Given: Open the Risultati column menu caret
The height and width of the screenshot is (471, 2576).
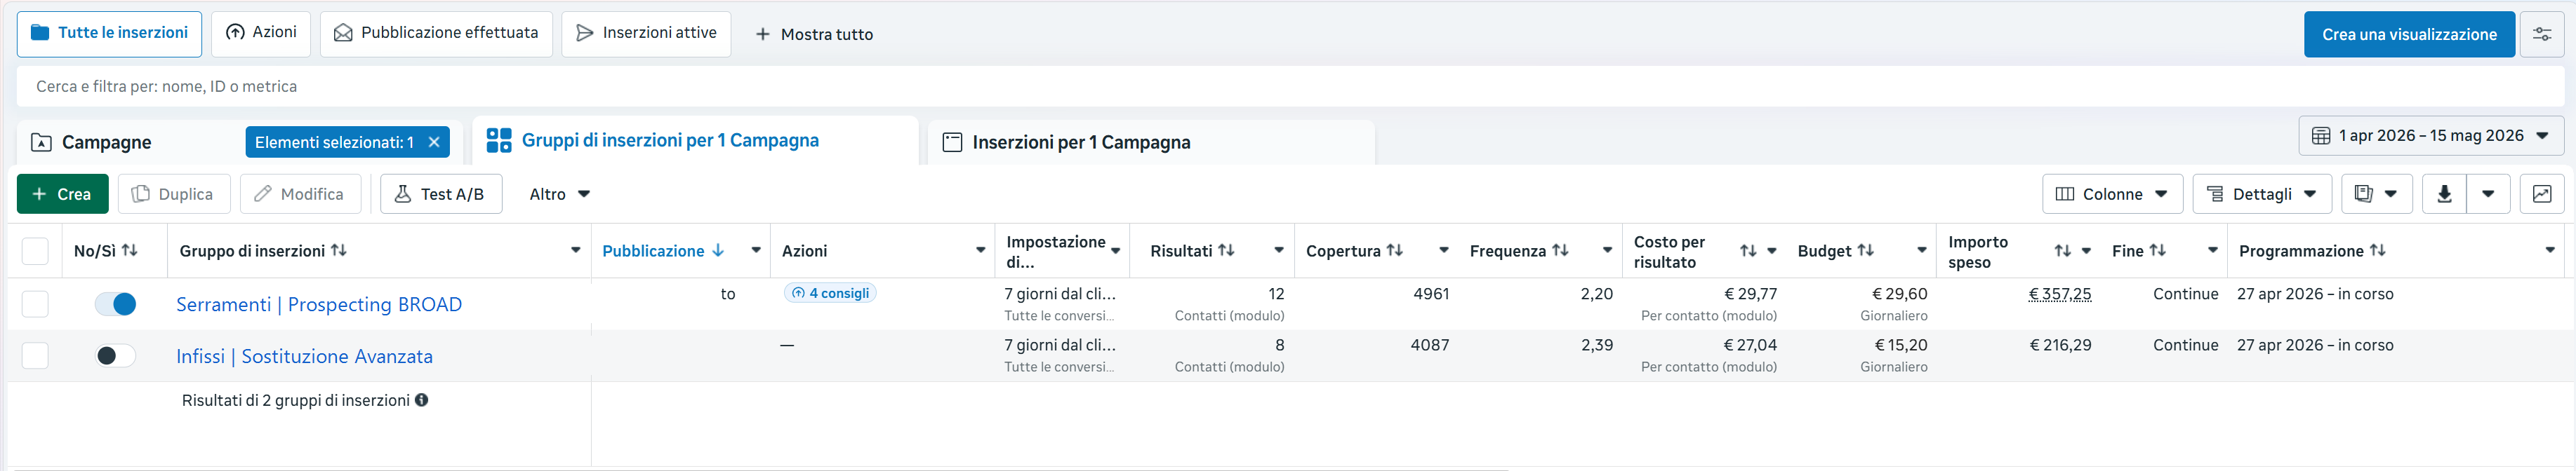Looking at the screenshot, I should (x=1279, y=250).
